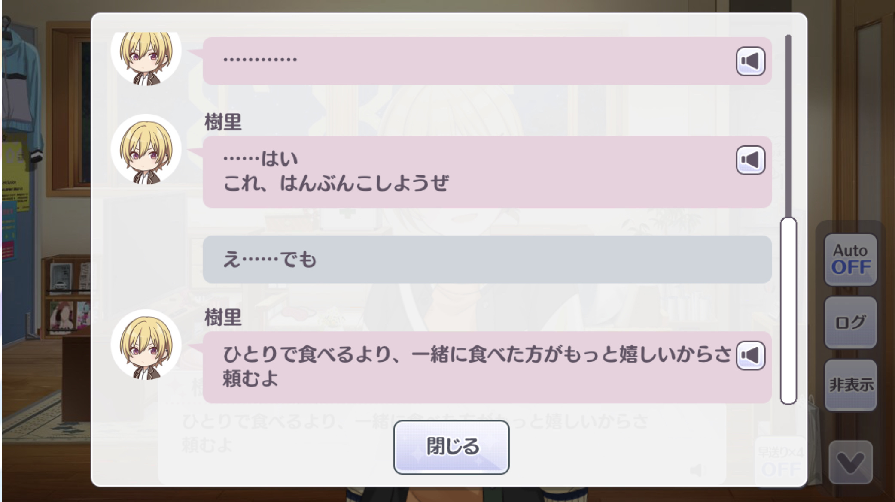Click the 樹里 name label above last message
Viewport: 895px width, 502px height.
[223, 318]
